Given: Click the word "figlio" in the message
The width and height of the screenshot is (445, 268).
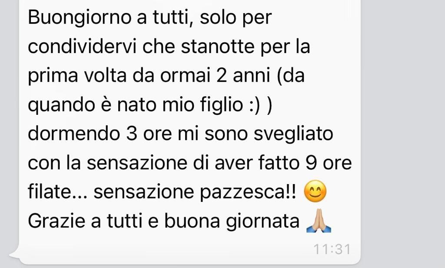Looking at the screenshot, I should pos(222,105).
